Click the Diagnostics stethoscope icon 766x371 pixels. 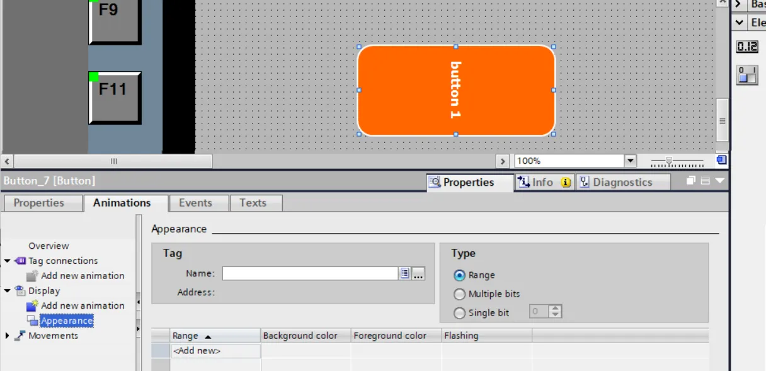(x=583, y=182)
